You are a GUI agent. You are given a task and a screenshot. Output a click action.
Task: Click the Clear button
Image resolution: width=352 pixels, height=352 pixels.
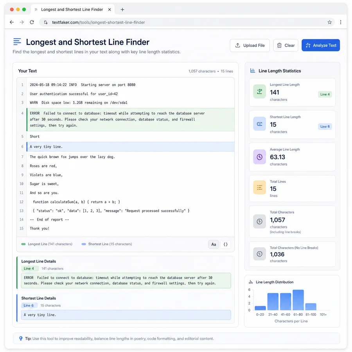pos(286,45)
